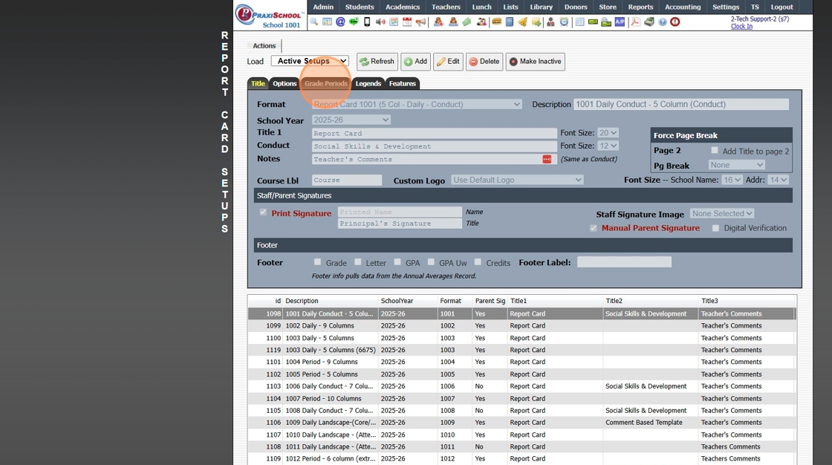This screenshot has height=465, width=832.
Task: Click the add student icon with red plus
Action: pos(438,22)
